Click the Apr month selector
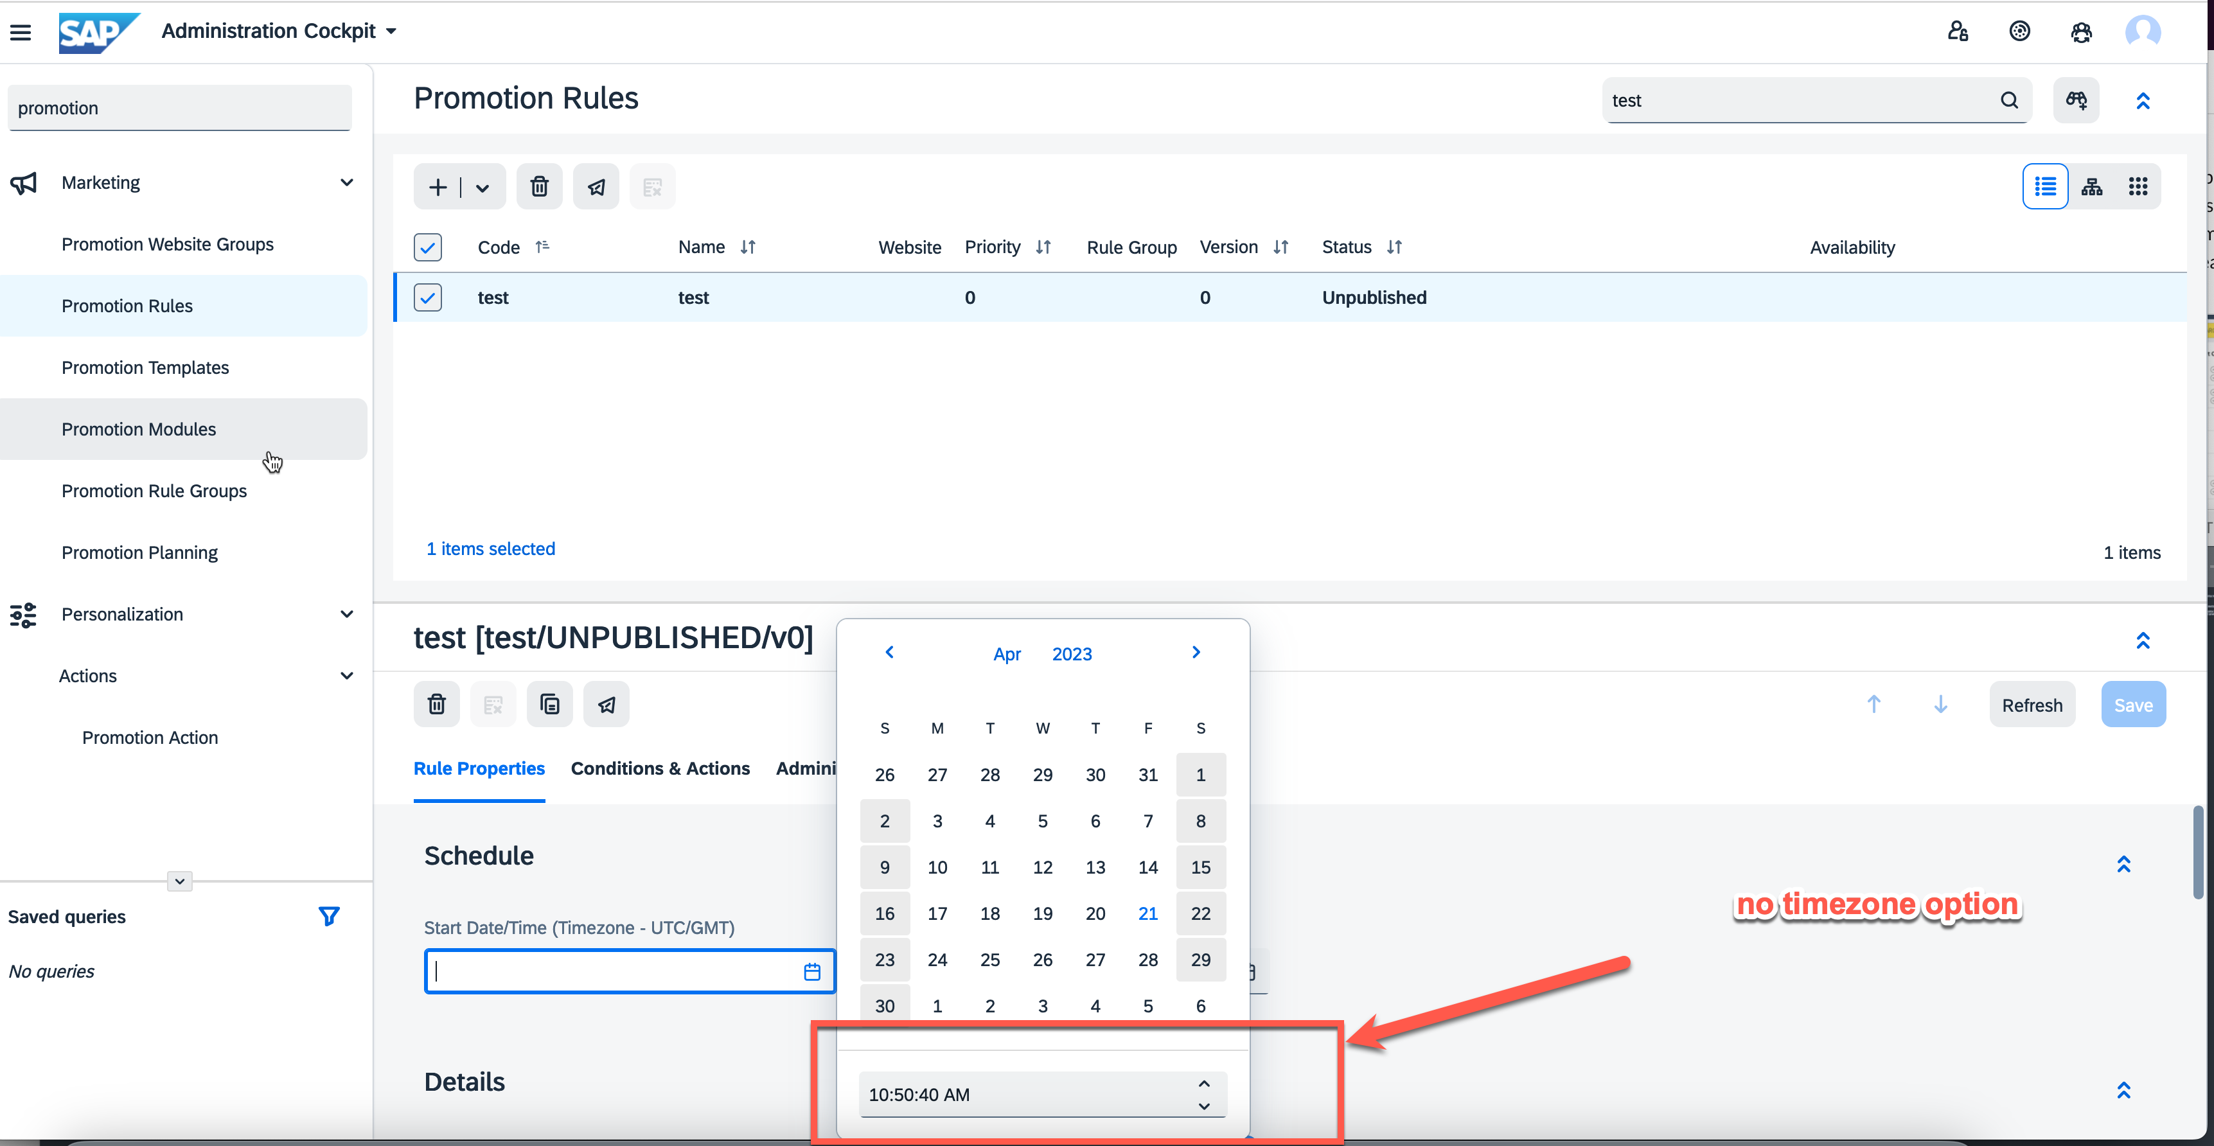 click(x=1006, y=655)
